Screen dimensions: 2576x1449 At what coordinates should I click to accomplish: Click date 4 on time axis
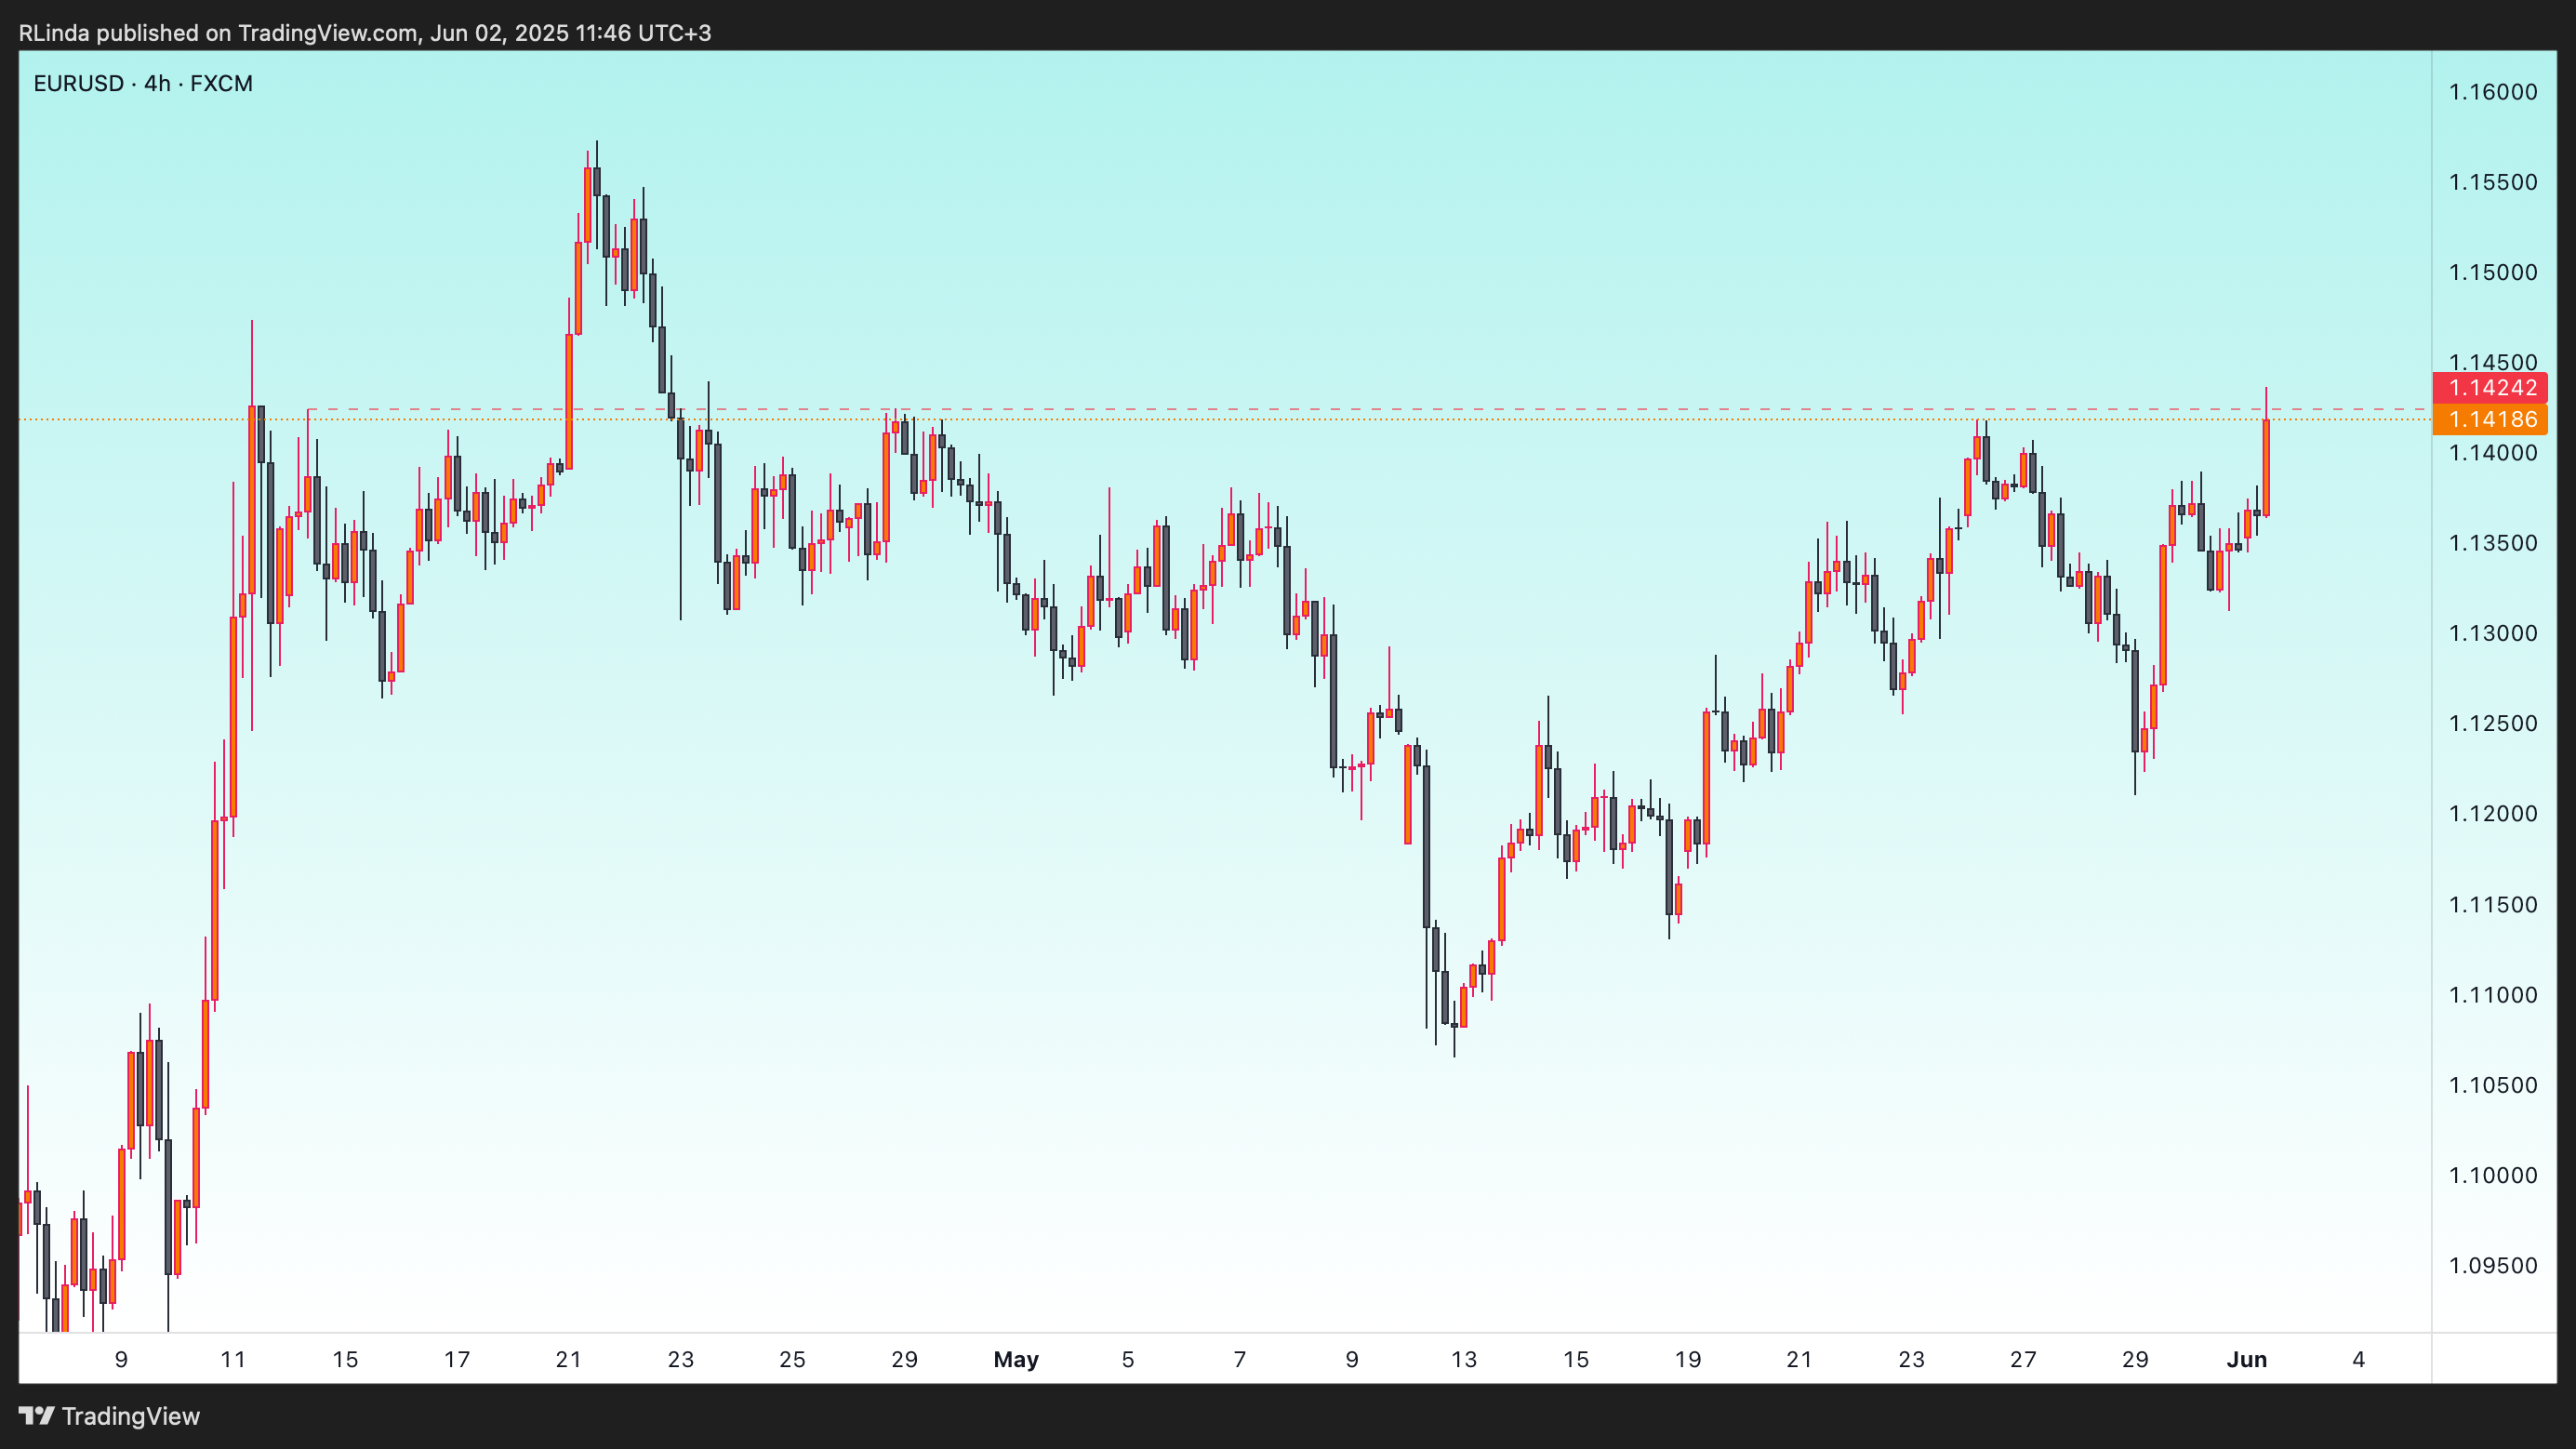click(2359, 1360)
